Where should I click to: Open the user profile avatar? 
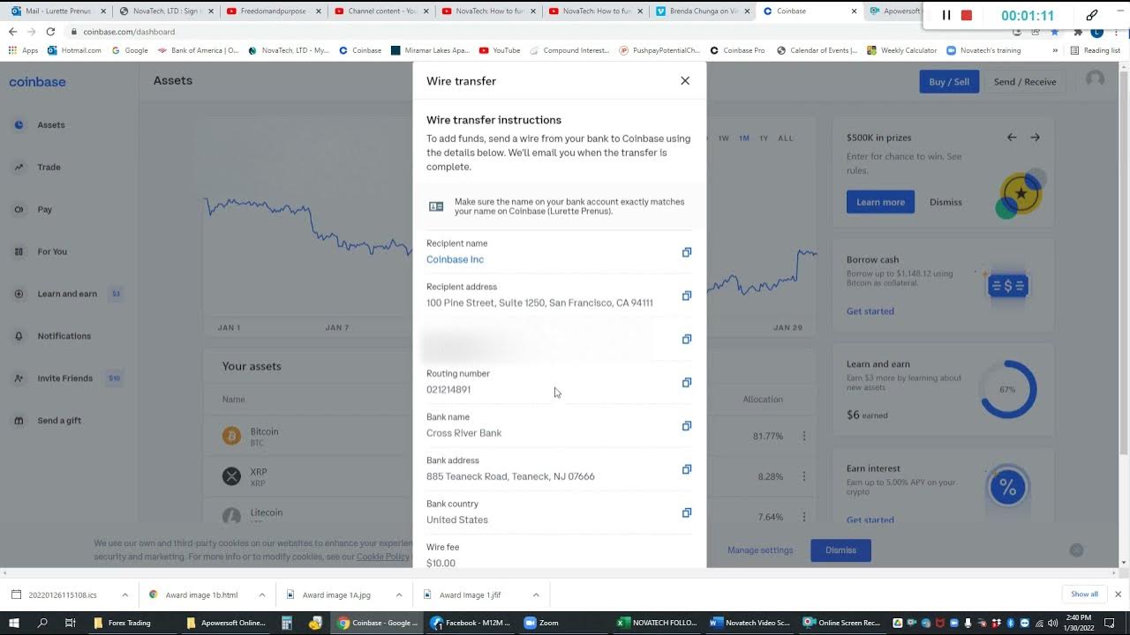coord(1095,79)
